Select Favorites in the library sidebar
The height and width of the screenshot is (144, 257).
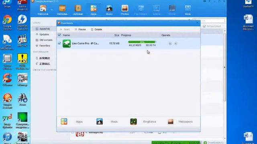point(43,46)
